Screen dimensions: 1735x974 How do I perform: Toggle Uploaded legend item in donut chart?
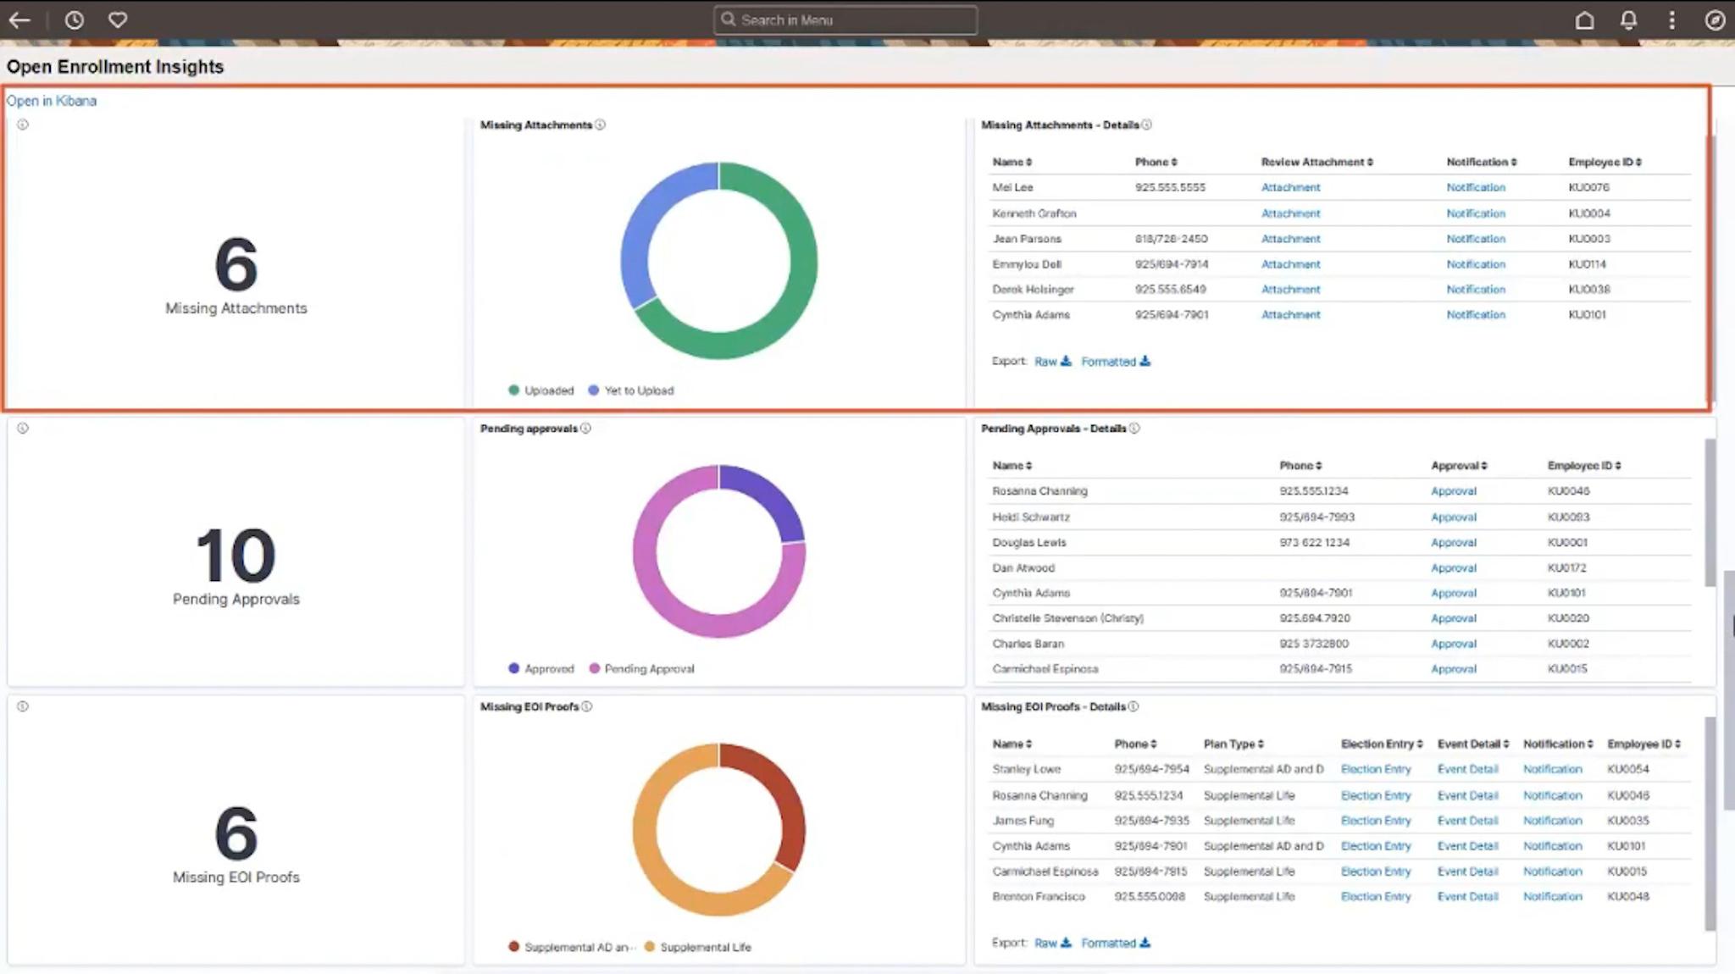[x=540, y=390]
